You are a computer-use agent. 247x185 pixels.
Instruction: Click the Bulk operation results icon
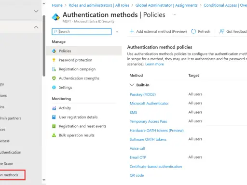point(54,135)
